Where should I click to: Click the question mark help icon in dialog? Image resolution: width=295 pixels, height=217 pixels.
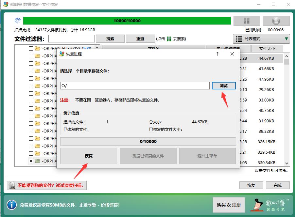[217, 54]
